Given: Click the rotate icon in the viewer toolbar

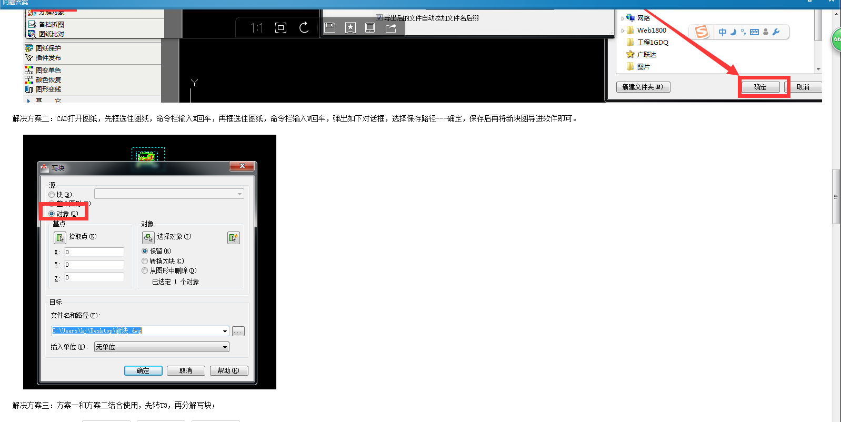Looking at the screenshot, I should pos(304,27).
